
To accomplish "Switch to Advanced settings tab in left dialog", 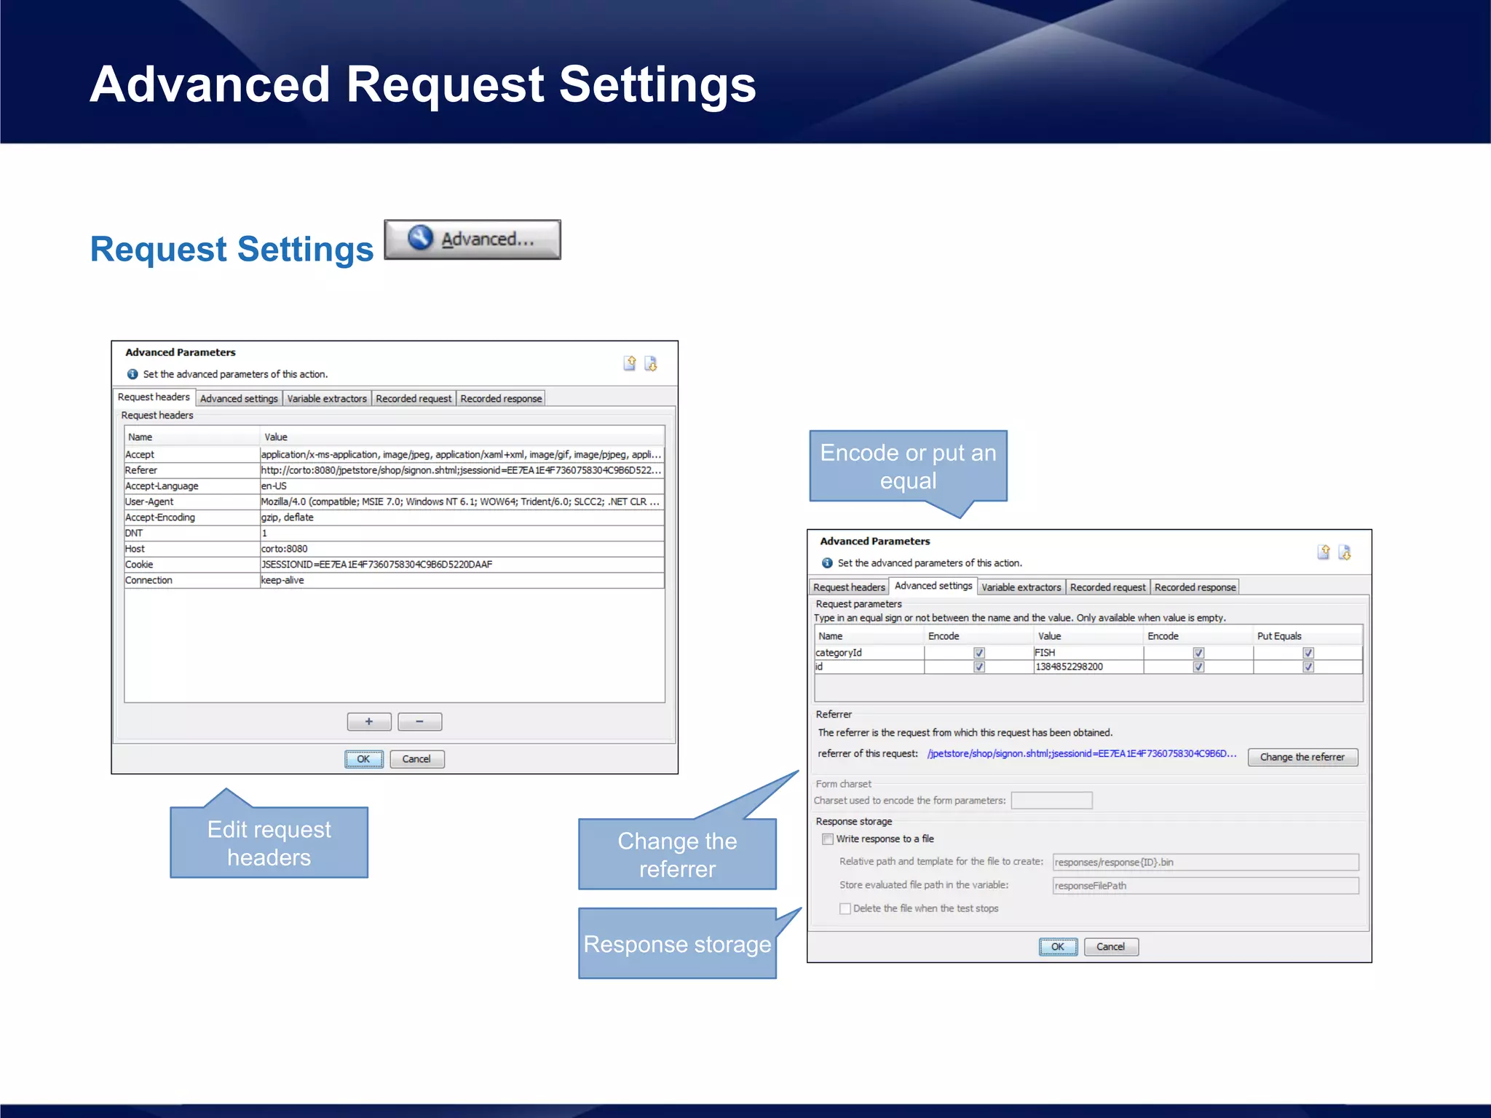I will (239, 398).
